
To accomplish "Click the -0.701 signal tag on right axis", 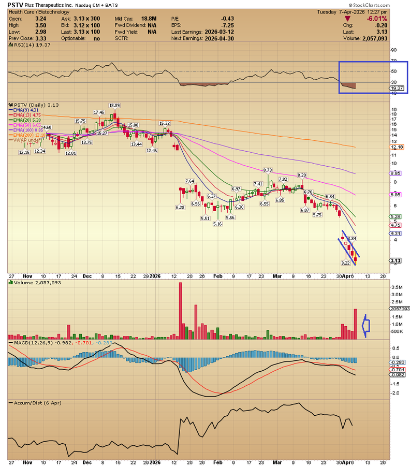I will 397,370.
